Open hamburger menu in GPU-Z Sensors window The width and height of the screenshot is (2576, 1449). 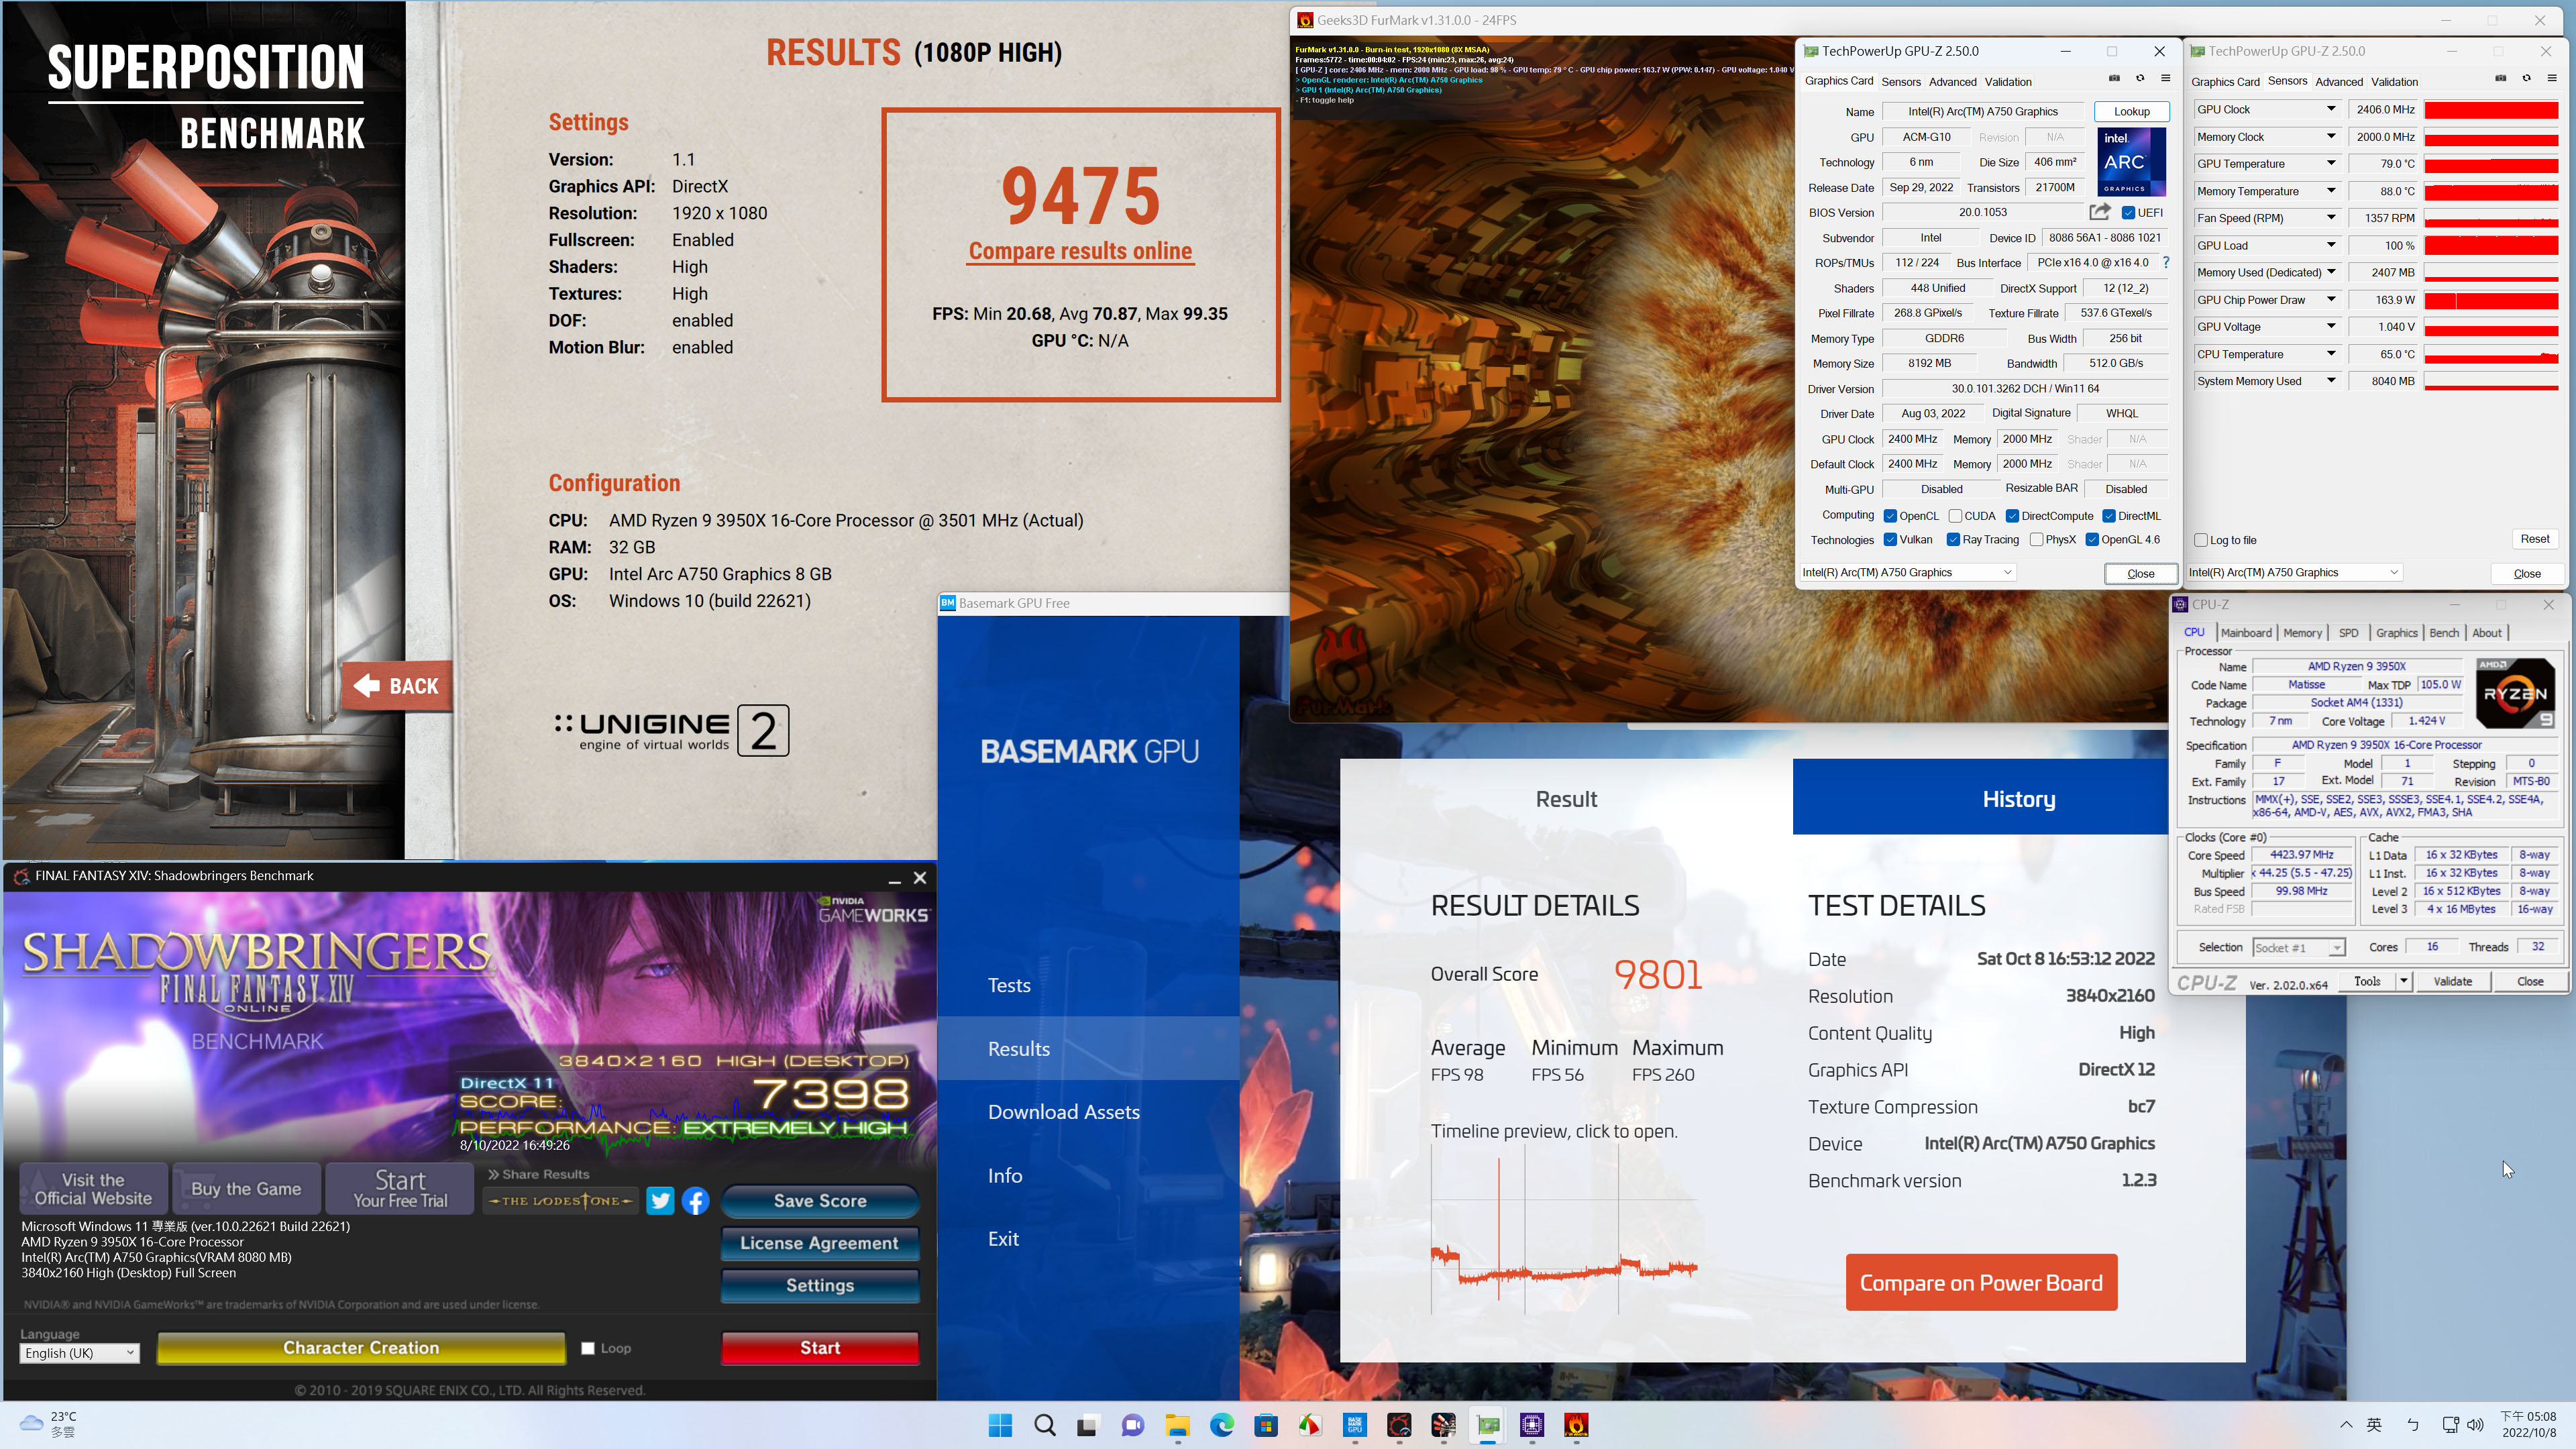click(x=2552, y=79)
